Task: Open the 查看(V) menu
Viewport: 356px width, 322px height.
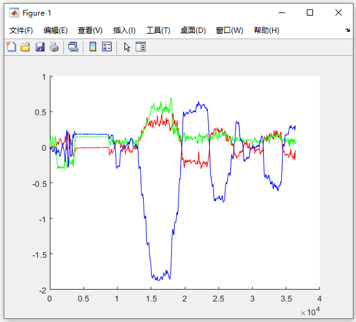Action: (90, 31)
